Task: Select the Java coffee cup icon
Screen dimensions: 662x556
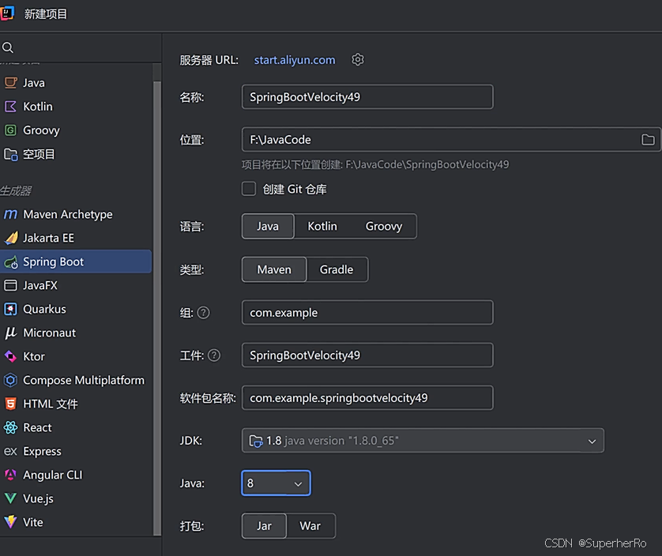Action: click(x=10, y=83)
